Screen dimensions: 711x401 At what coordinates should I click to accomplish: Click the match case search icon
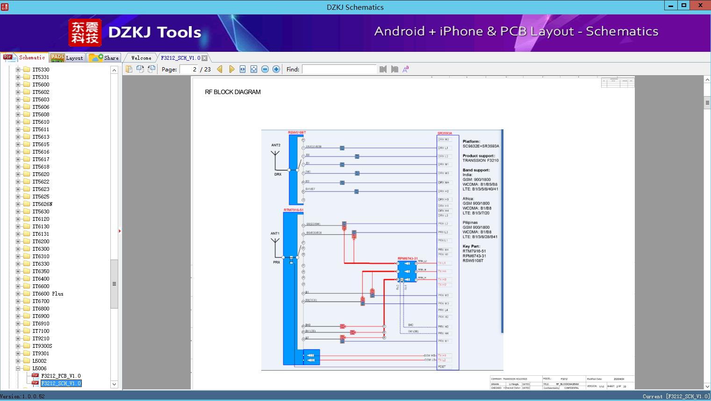point(406,69)
